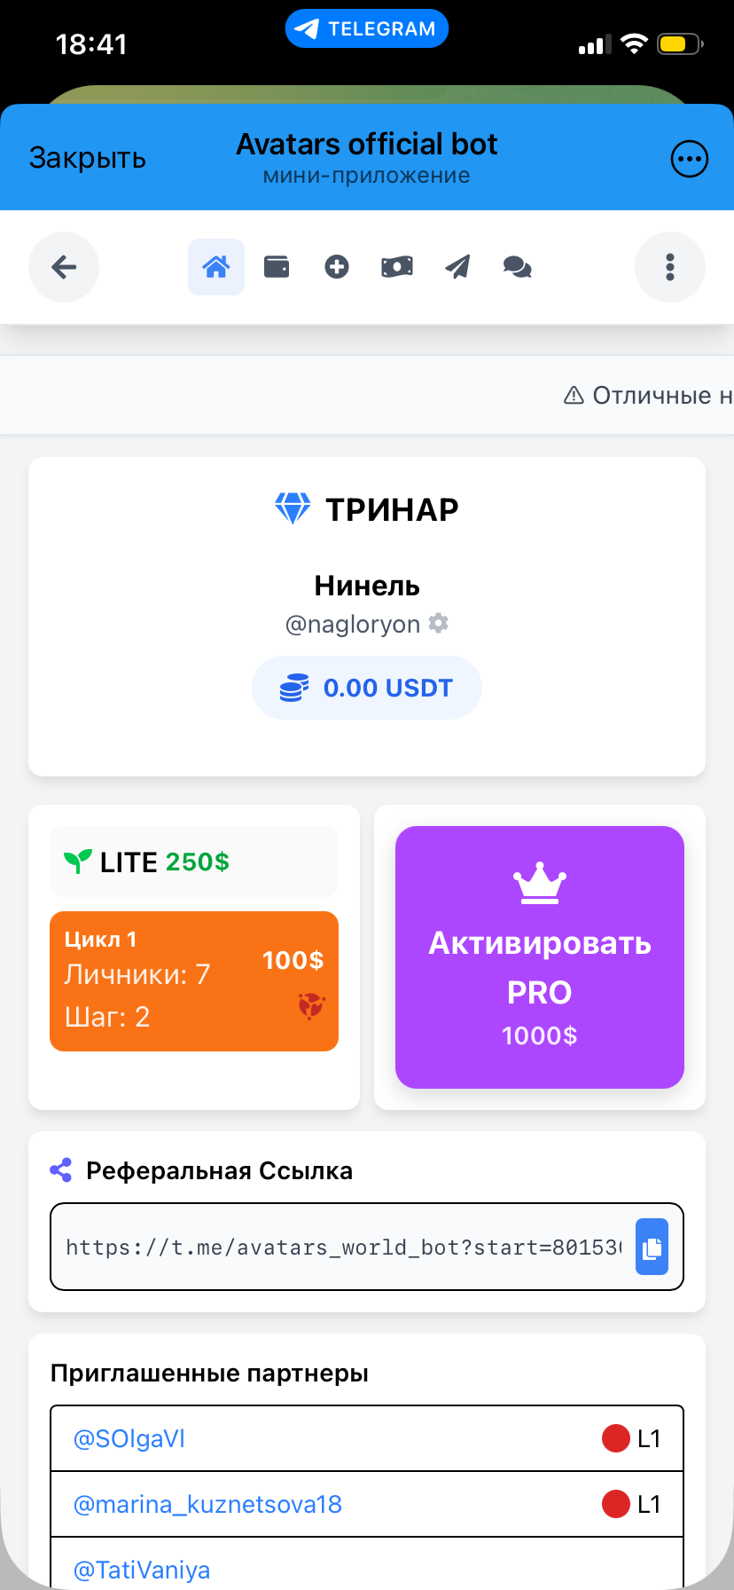The width and height of the screenshot is (734, 1590).
Task: Tap Закрыть to close the mini-app
Action: (87, 158)
